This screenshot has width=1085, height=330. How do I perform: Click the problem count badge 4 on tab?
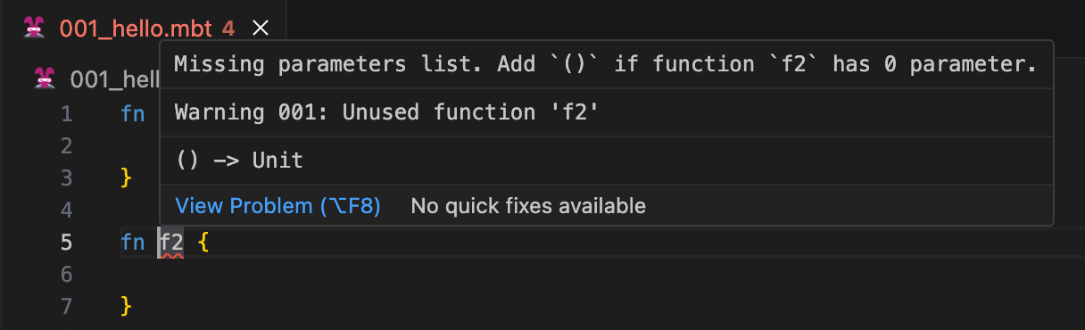(228, 29)
